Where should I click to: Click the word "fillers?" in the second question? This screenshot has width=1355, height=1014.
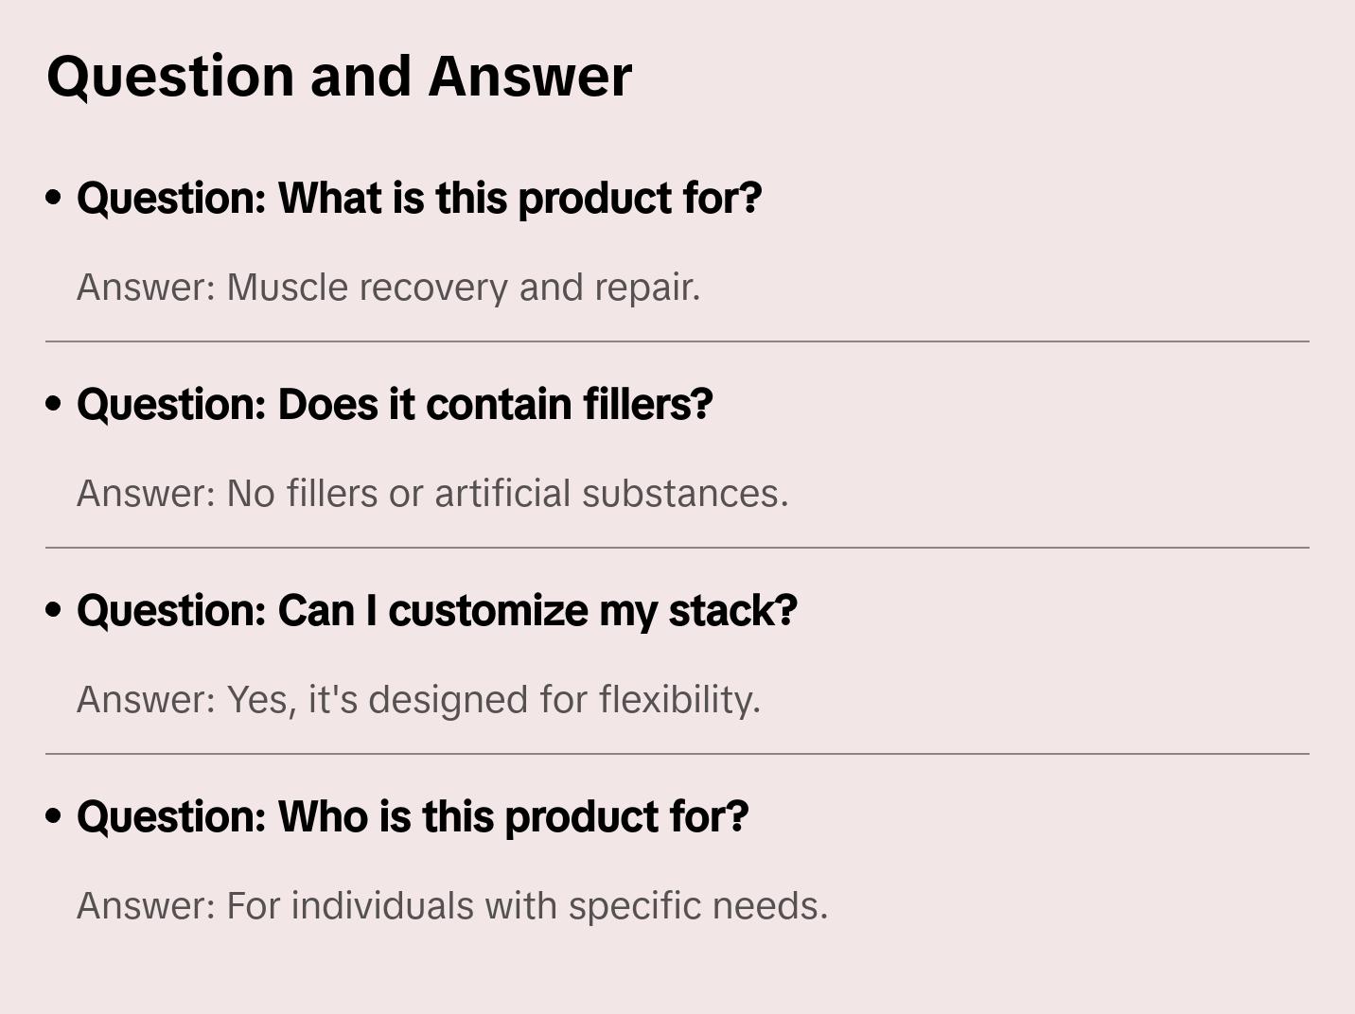click(647, 404)
